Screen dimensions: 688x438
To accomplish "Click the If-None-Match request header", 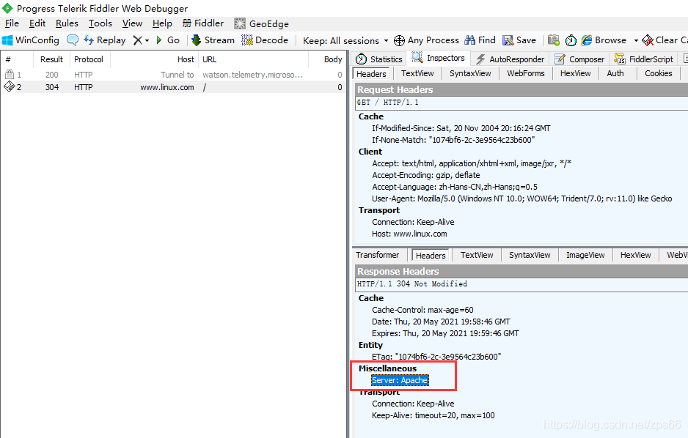I will (453, 140).
